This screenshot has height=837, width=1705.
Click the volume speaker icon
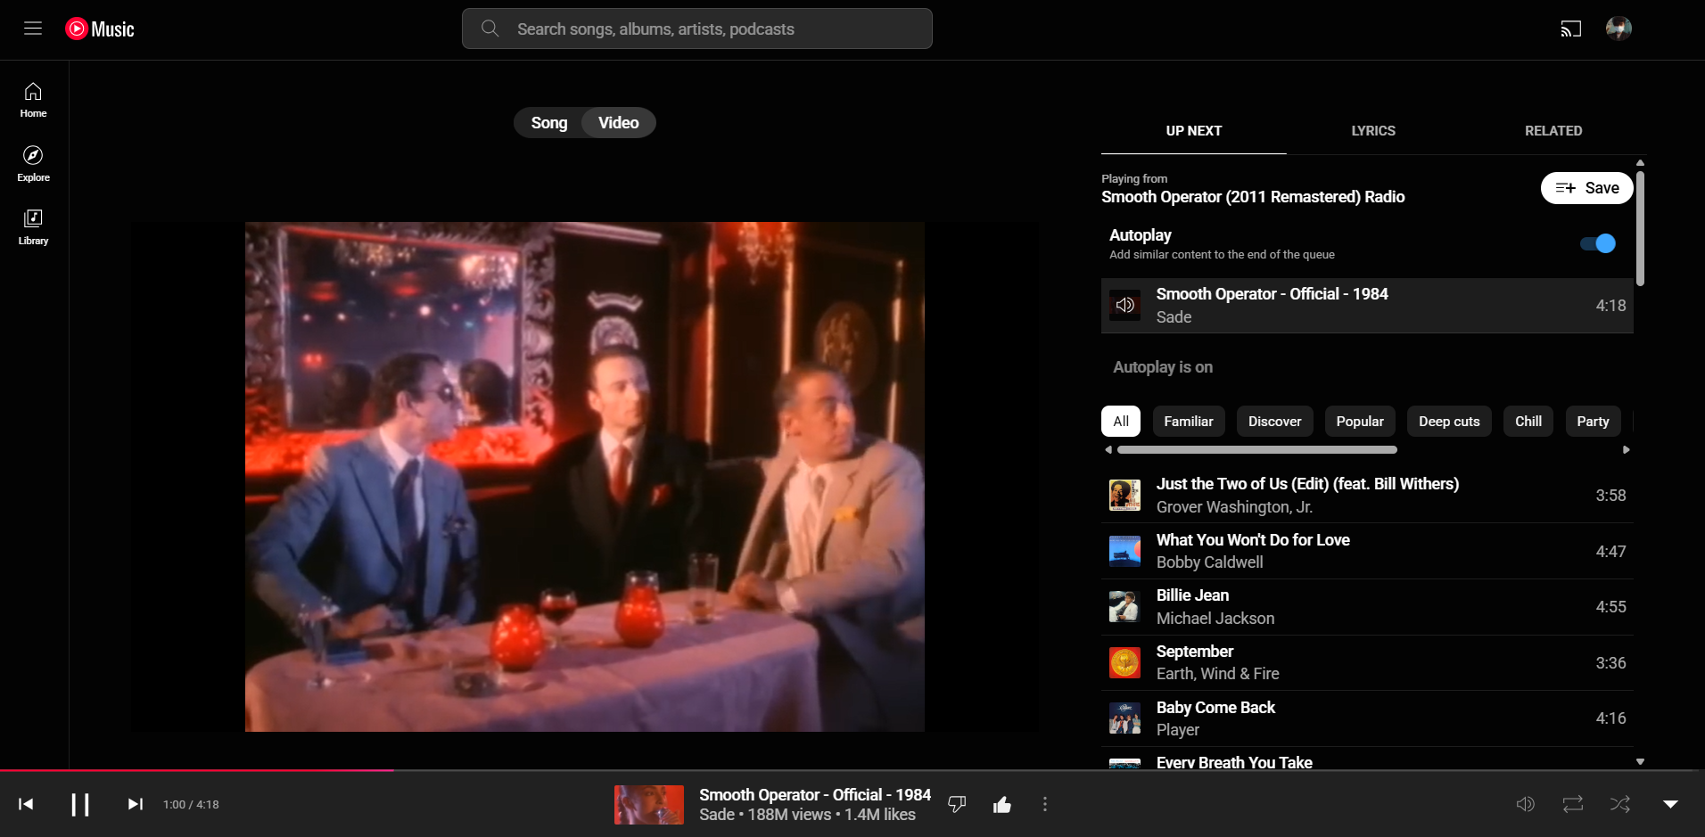(x=1526, y=804)
